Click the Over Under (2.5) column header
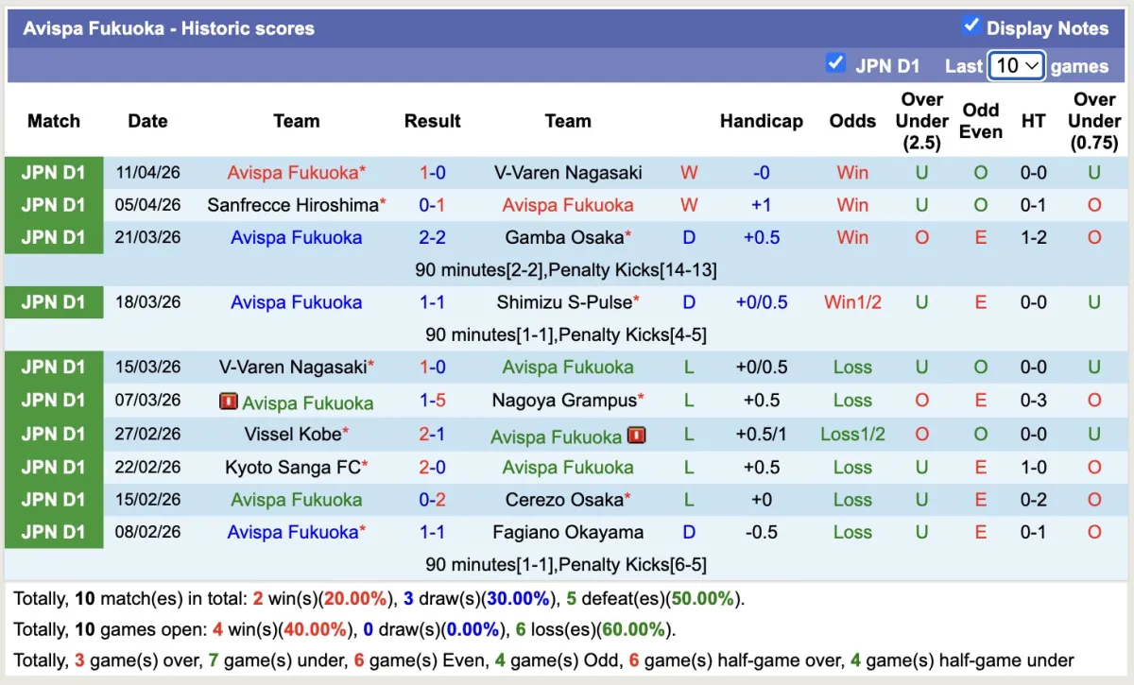Screen dimensions: 1134x685 click(921, 121)
